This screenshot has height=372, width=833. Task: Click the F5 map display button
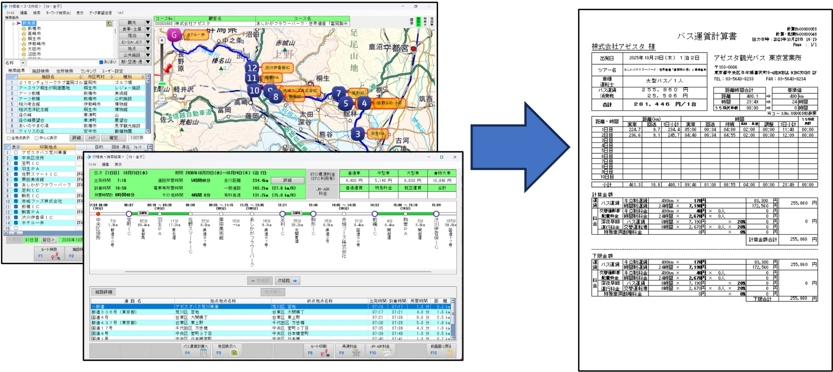pos(226,350)
